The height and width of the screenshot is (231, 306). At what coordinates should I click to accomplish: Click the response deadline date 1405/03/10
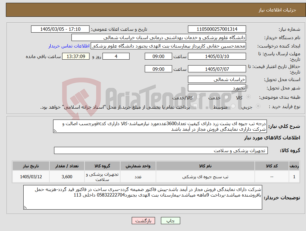click(x=217, y=57)
